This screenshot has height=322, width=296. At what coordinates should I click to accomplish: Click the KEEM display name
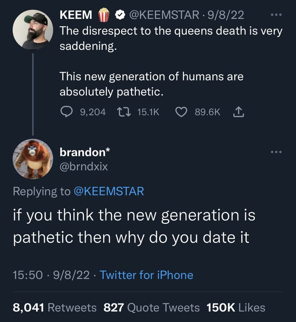click(76, 15)
